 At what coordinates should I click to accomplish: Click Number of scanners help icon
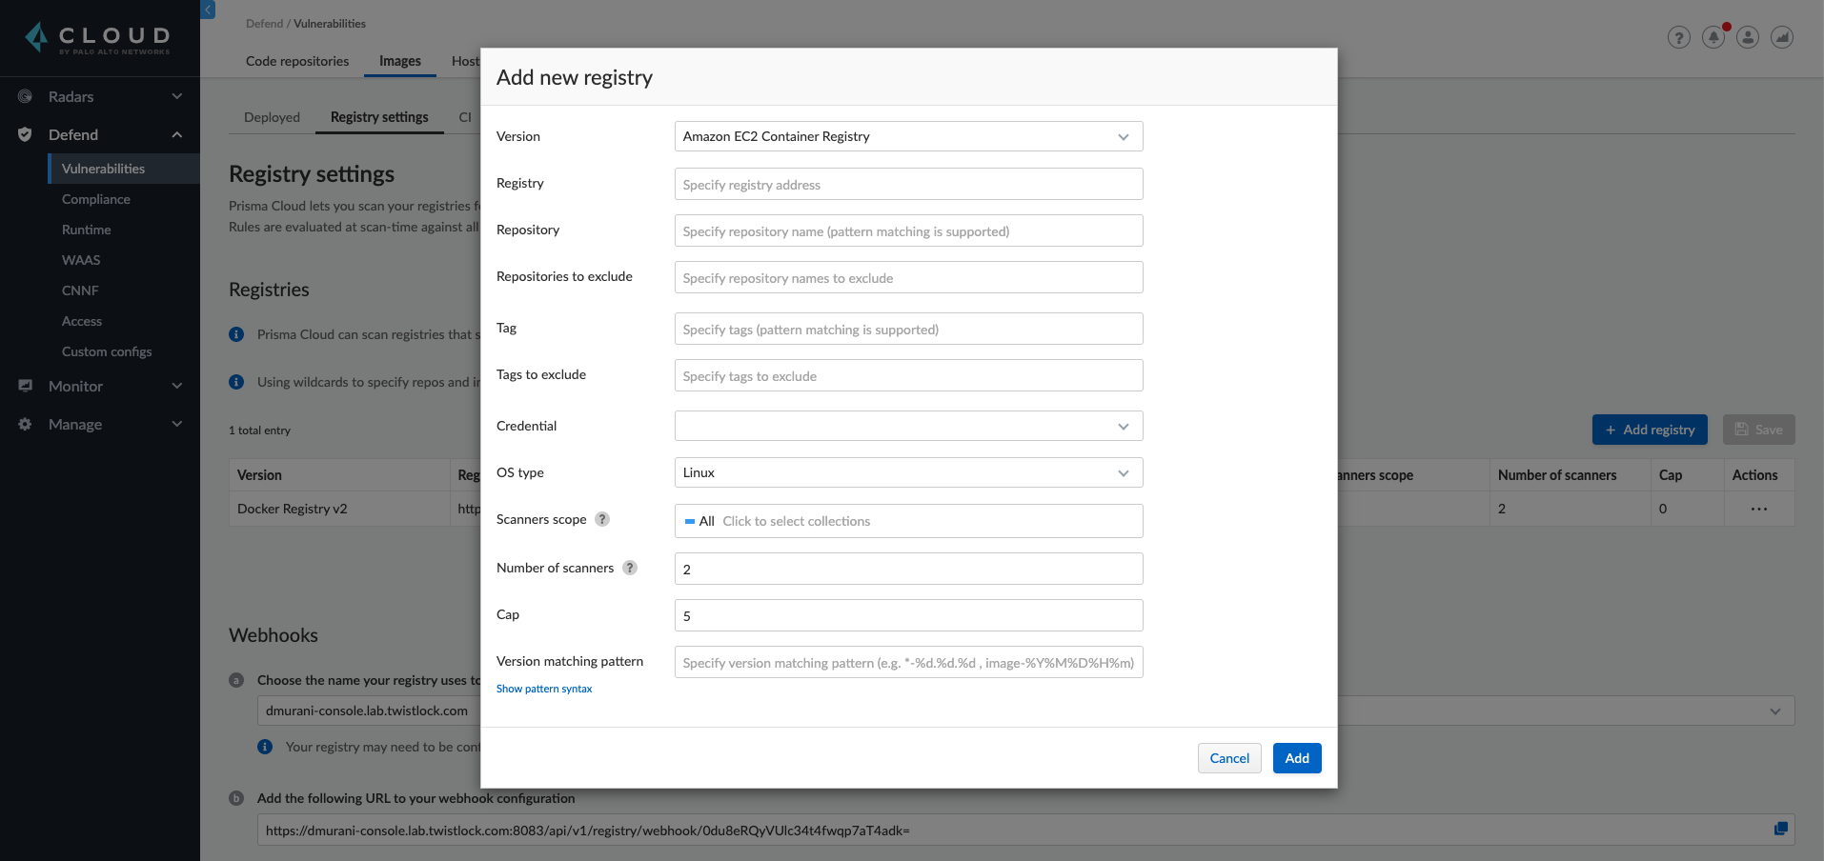630,568
